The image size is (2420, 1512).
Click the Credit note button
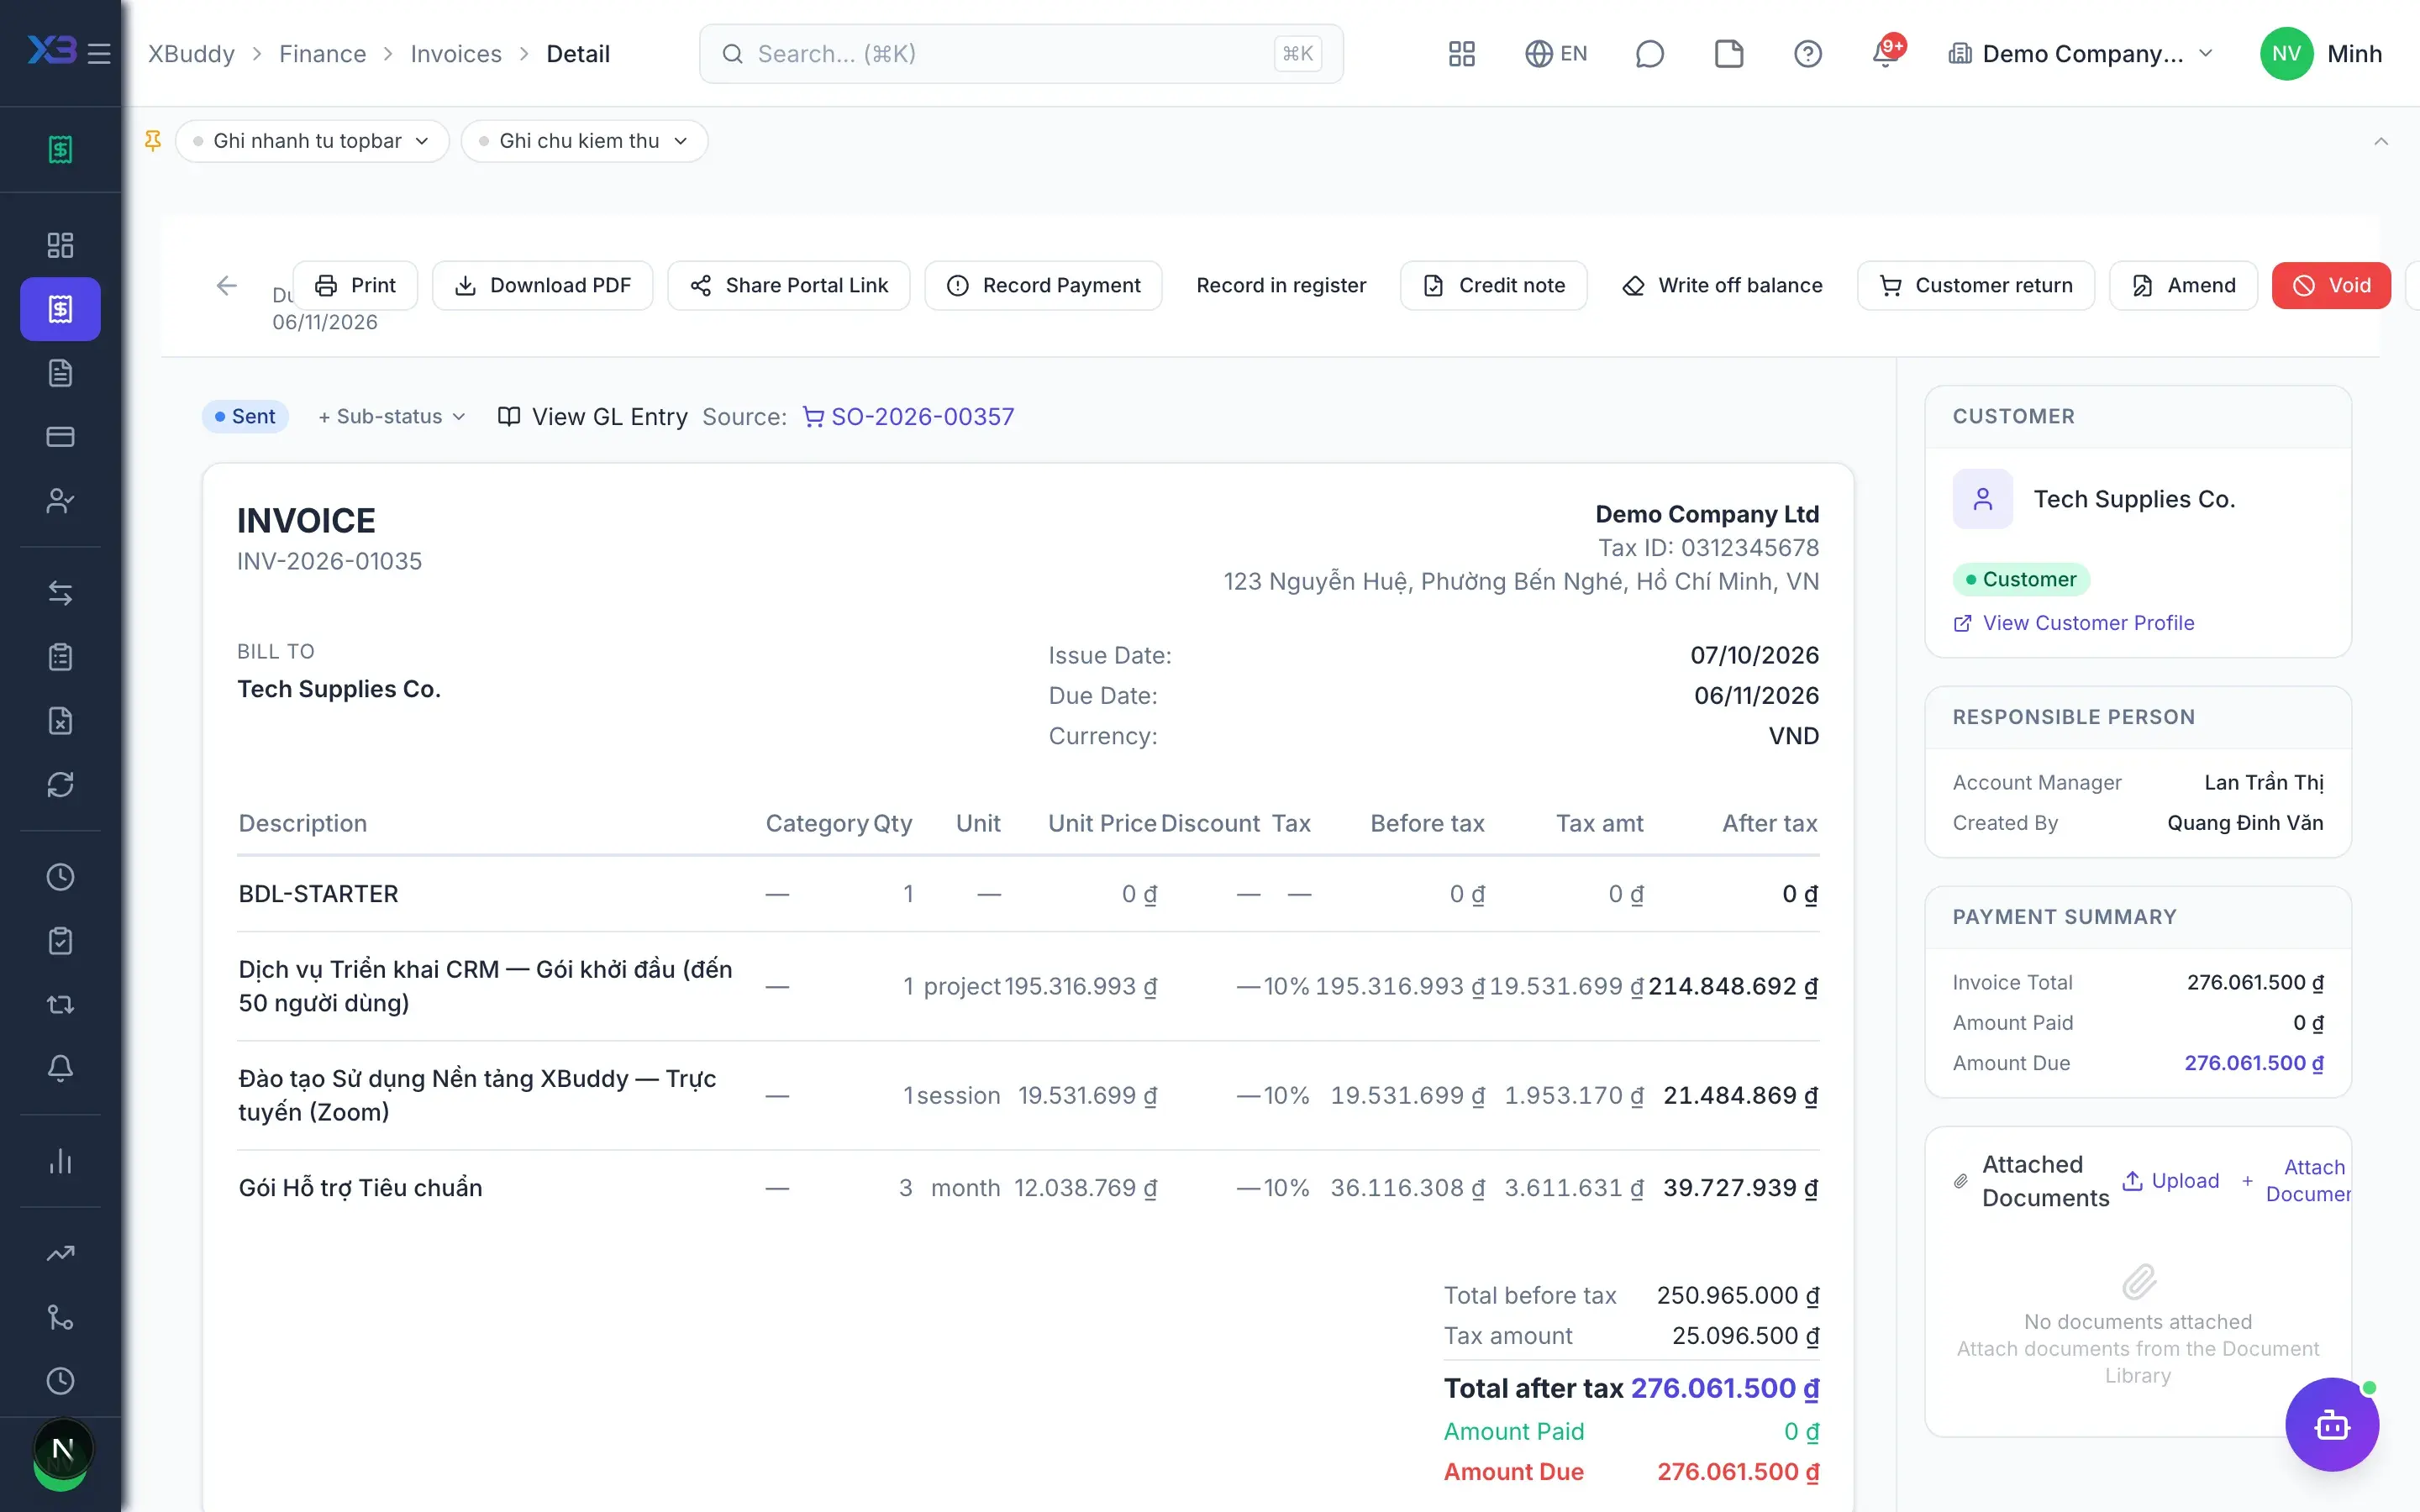click(x=1493, y=286)
